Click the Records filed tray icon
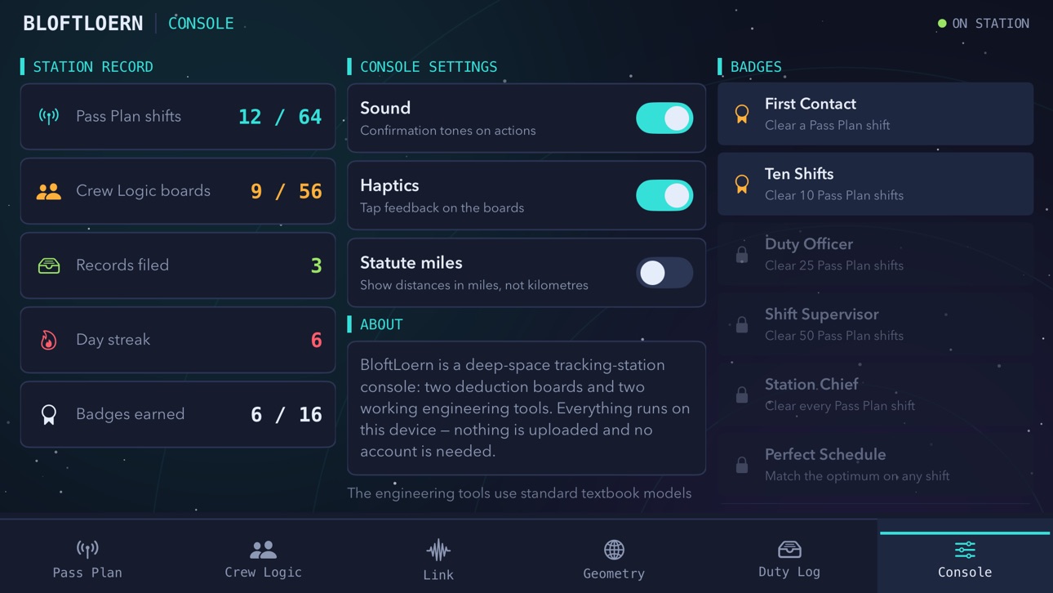Viewport: 1053px width, 593px height. tap(49, 265)
